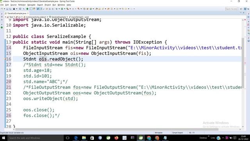Click the in.minoractivity.videos1 package breadcrumb
Image resolution: width=250 pixels, height=141 pixels.
coord(35,17)
